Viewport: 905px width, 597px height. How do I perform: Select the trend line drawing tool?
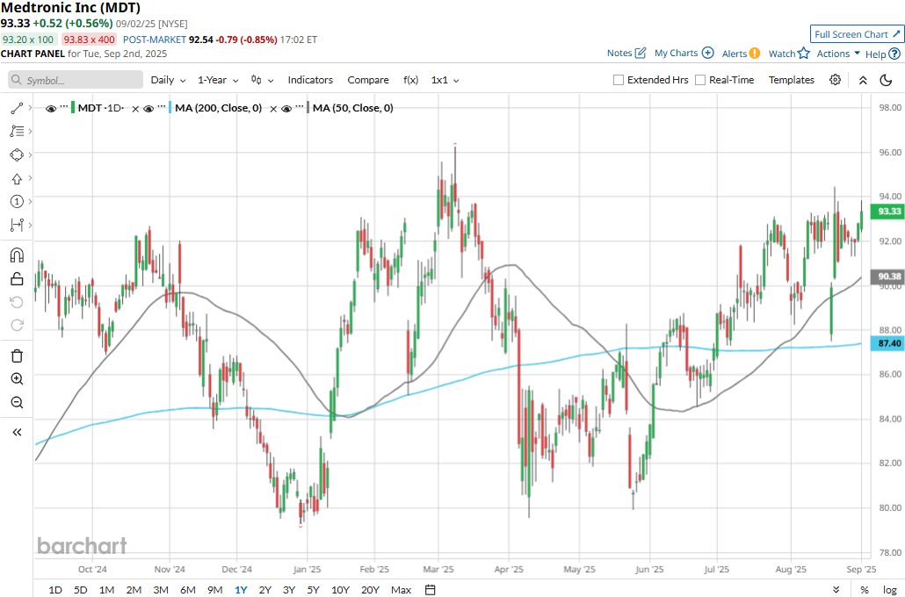pyautogui.click(x=17, y=108)
